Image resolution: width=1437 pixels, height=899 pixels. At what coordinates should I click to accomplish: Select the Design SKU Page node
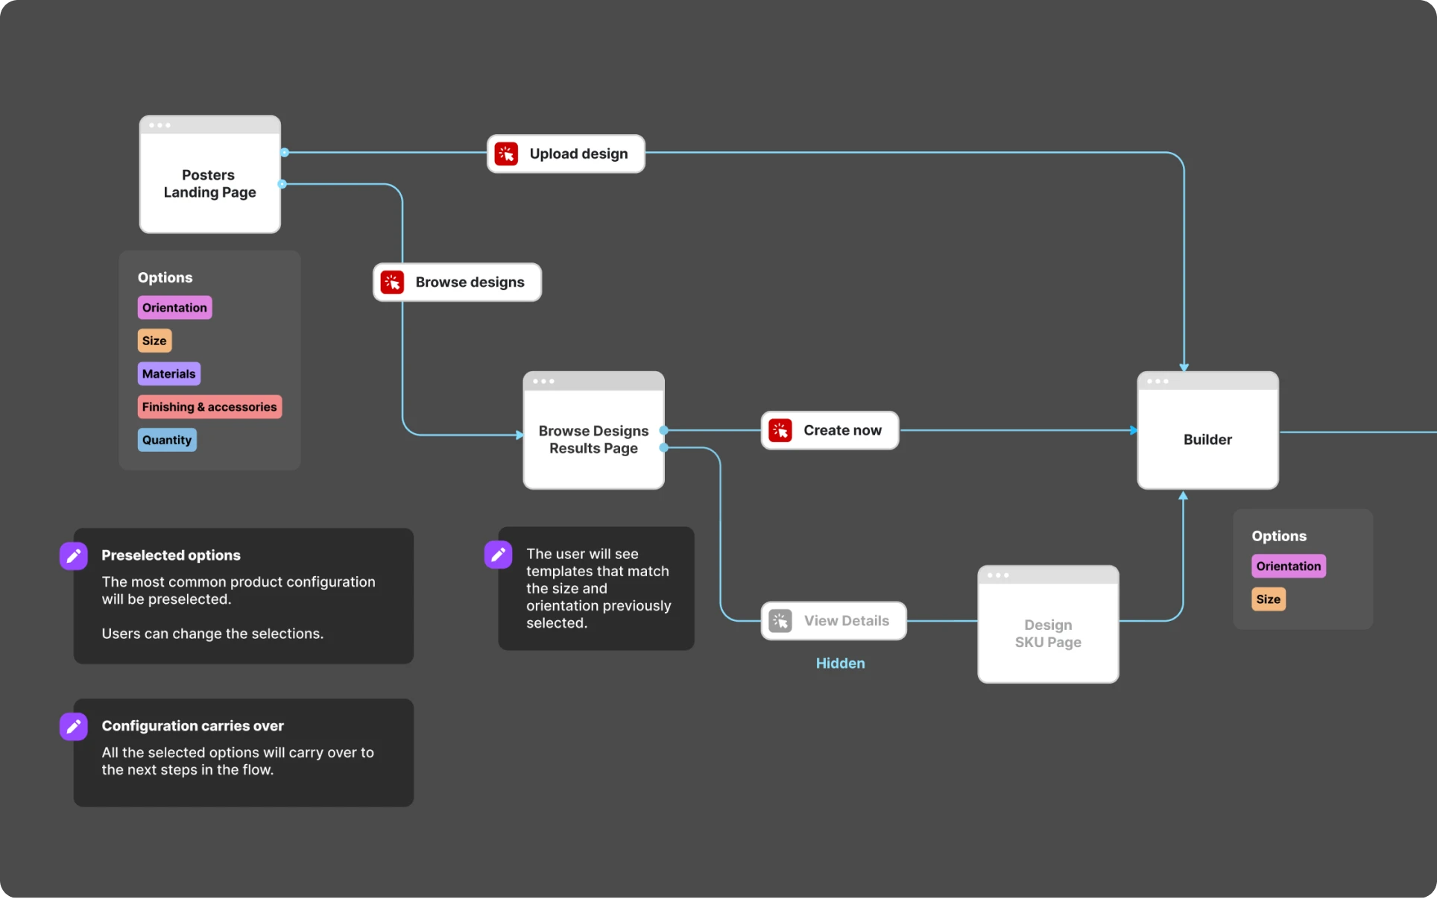pyautogui.click(x=1048, y=633)
